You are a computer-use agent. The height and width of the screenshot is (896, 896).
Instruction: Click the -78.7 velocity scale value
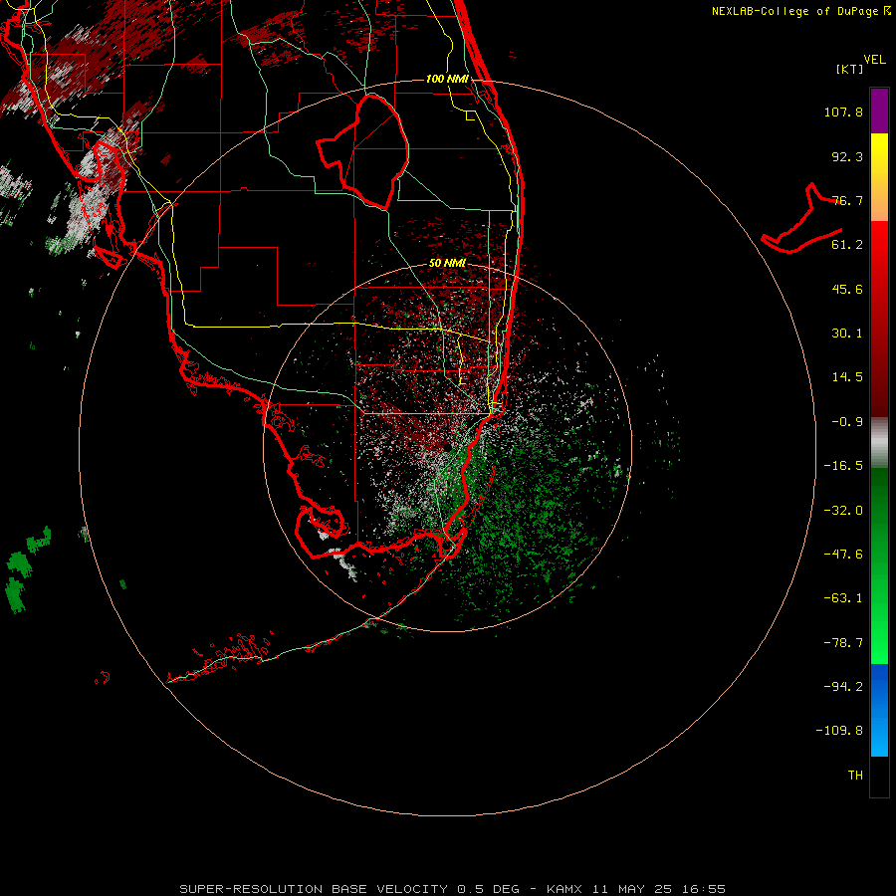coord(843,643)
